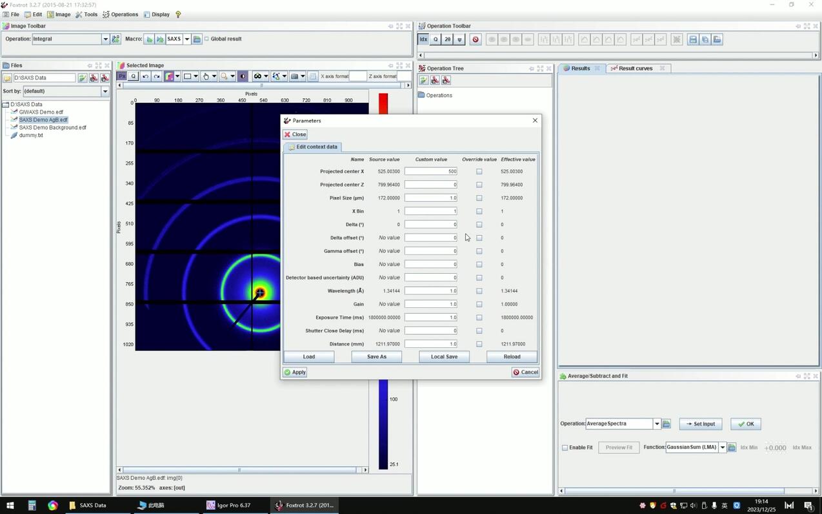Click the Local Save button
This screenshot has height=514, width=822.
coord(444,356)
